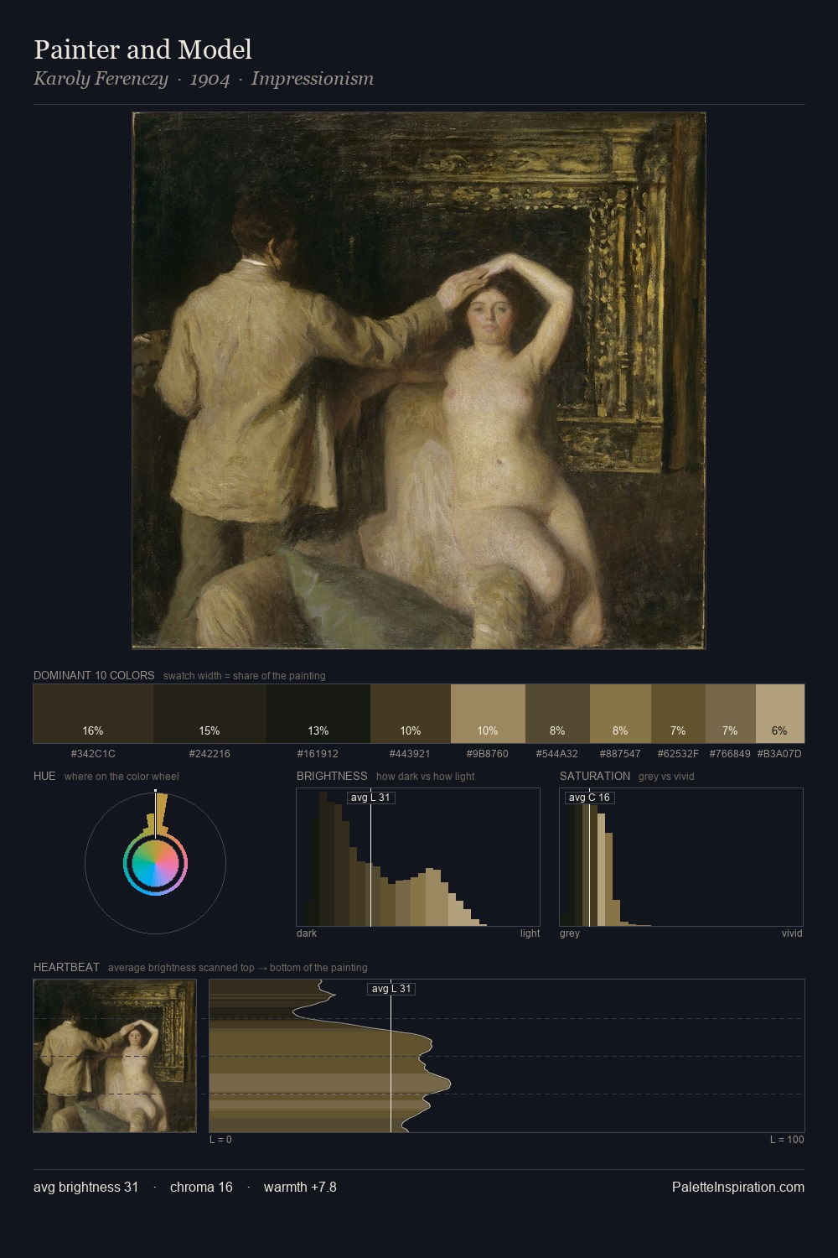Click the title 'Painter and Model'
This screenshot has width=838, height=1258.
pyautogui.click(x=142, y=49)
